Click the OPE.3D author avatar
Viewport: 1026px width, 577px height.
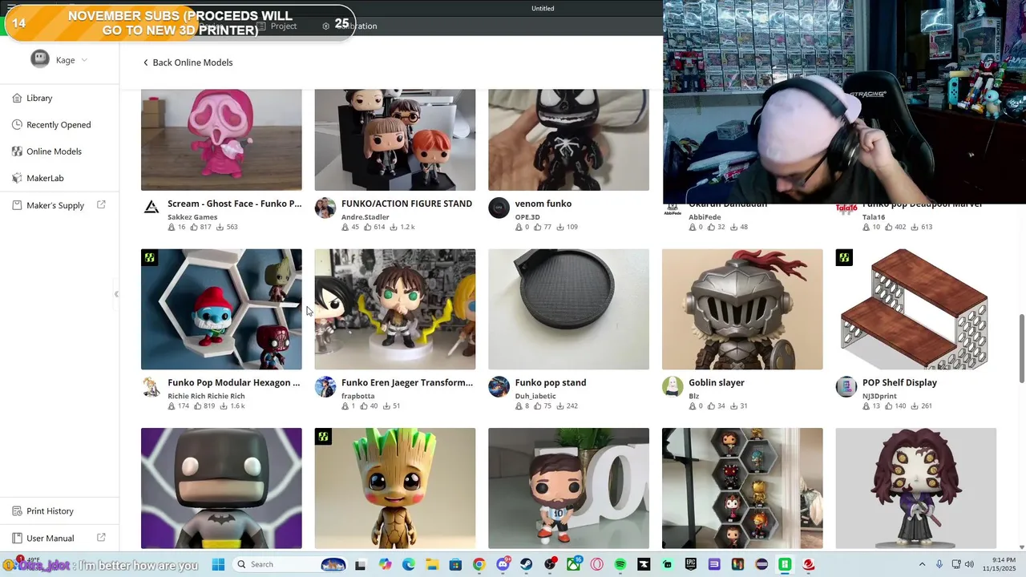[x=499, y=208]
